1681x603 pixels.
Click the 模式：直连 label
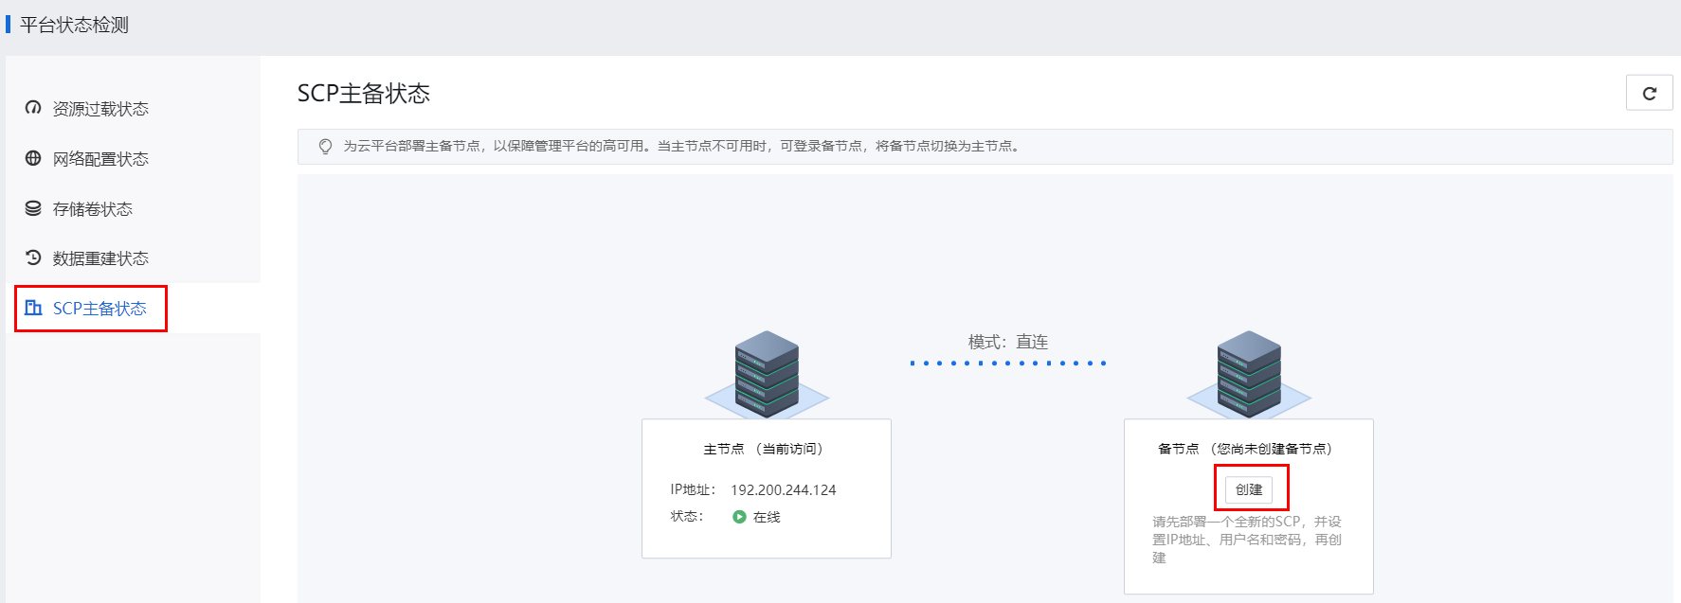point(1008,342)
